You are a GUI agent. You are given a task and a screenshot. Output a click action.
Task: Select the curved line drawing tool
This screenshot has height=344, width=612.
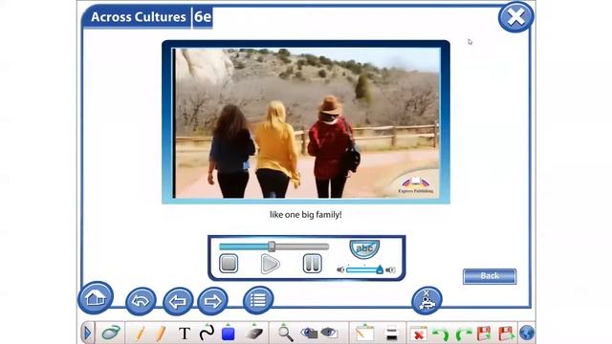[207, 333]
